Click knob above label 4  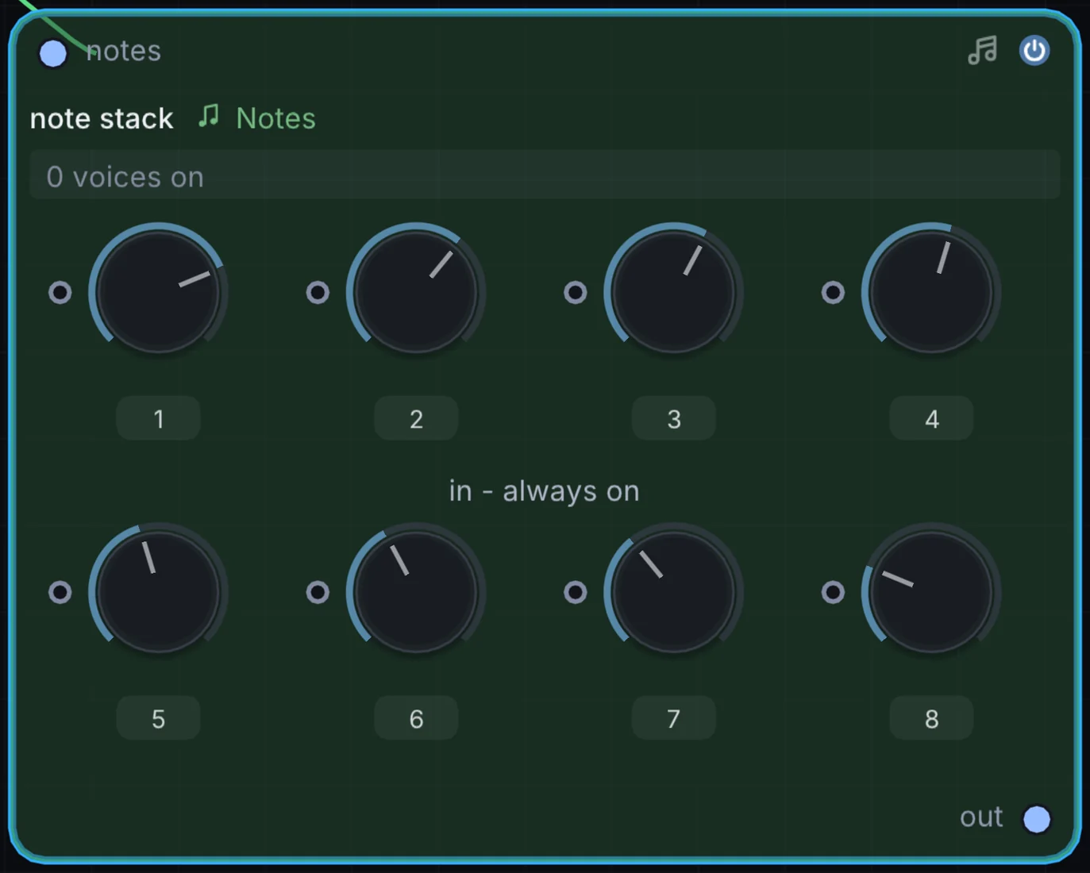coord(931,292)
